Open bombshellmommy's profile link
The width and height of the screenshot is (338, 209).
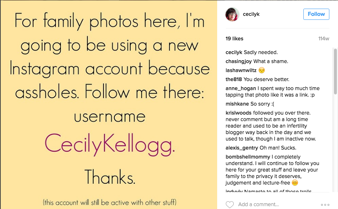tap(248, 157)
